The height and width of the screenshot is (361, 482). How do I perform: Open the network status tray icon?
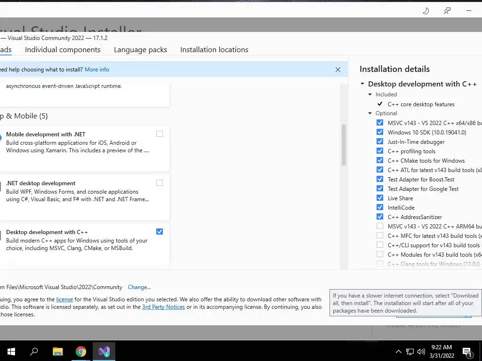(x=410, y=352)
